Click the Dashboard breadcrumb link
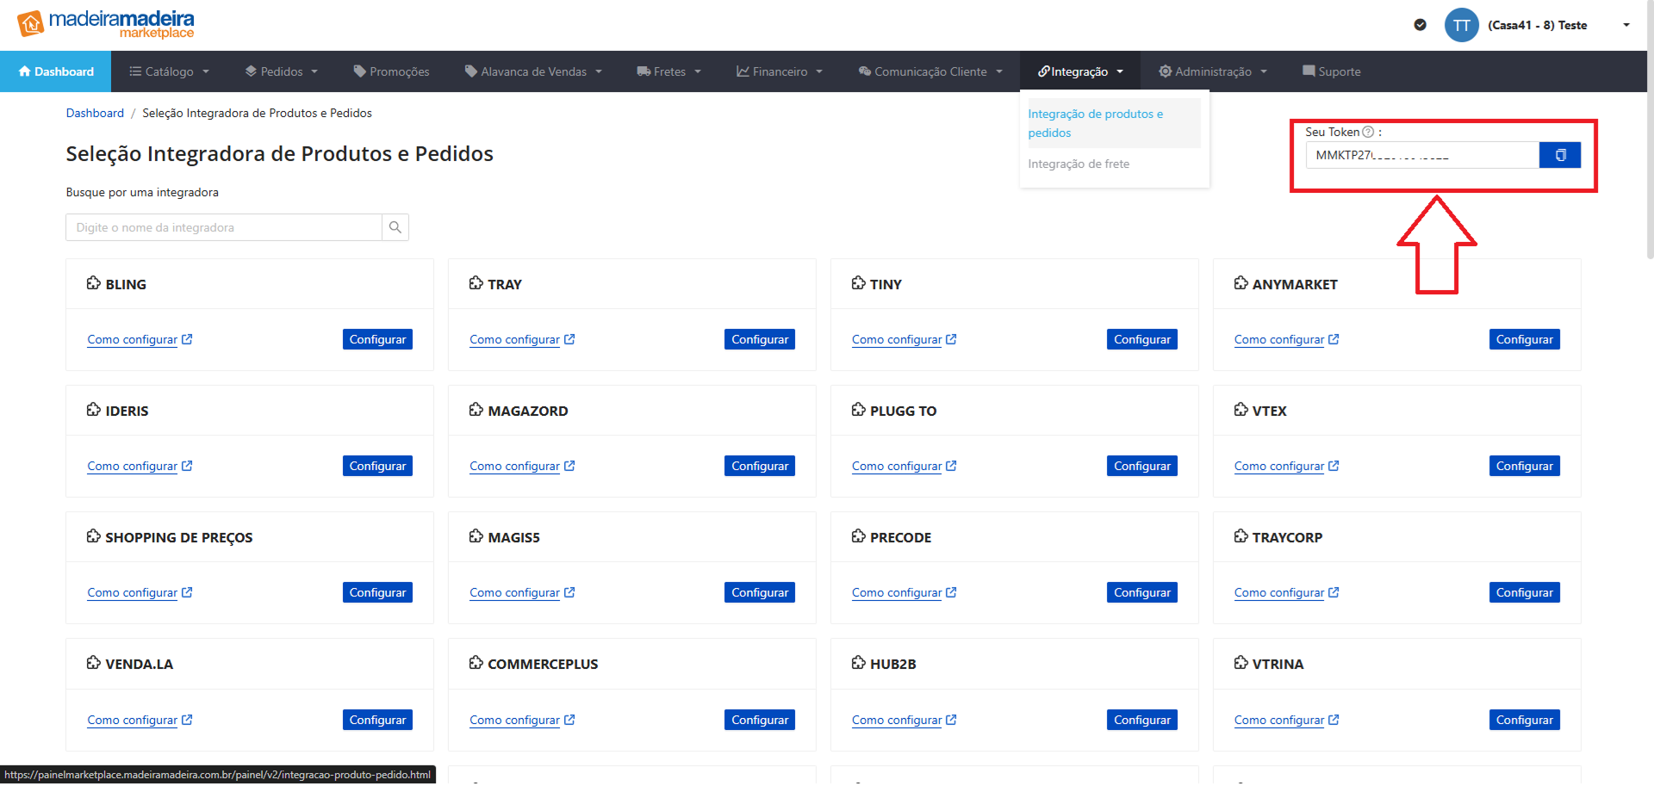1654x786 pixels. [x=95, y=113]
